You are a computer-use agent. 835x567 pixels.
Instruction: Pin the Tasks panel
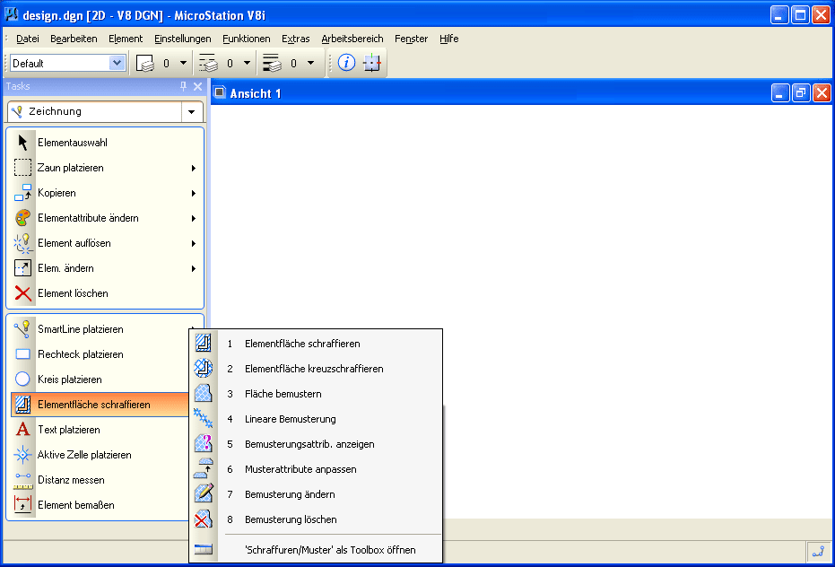click(x=184, y=86)
